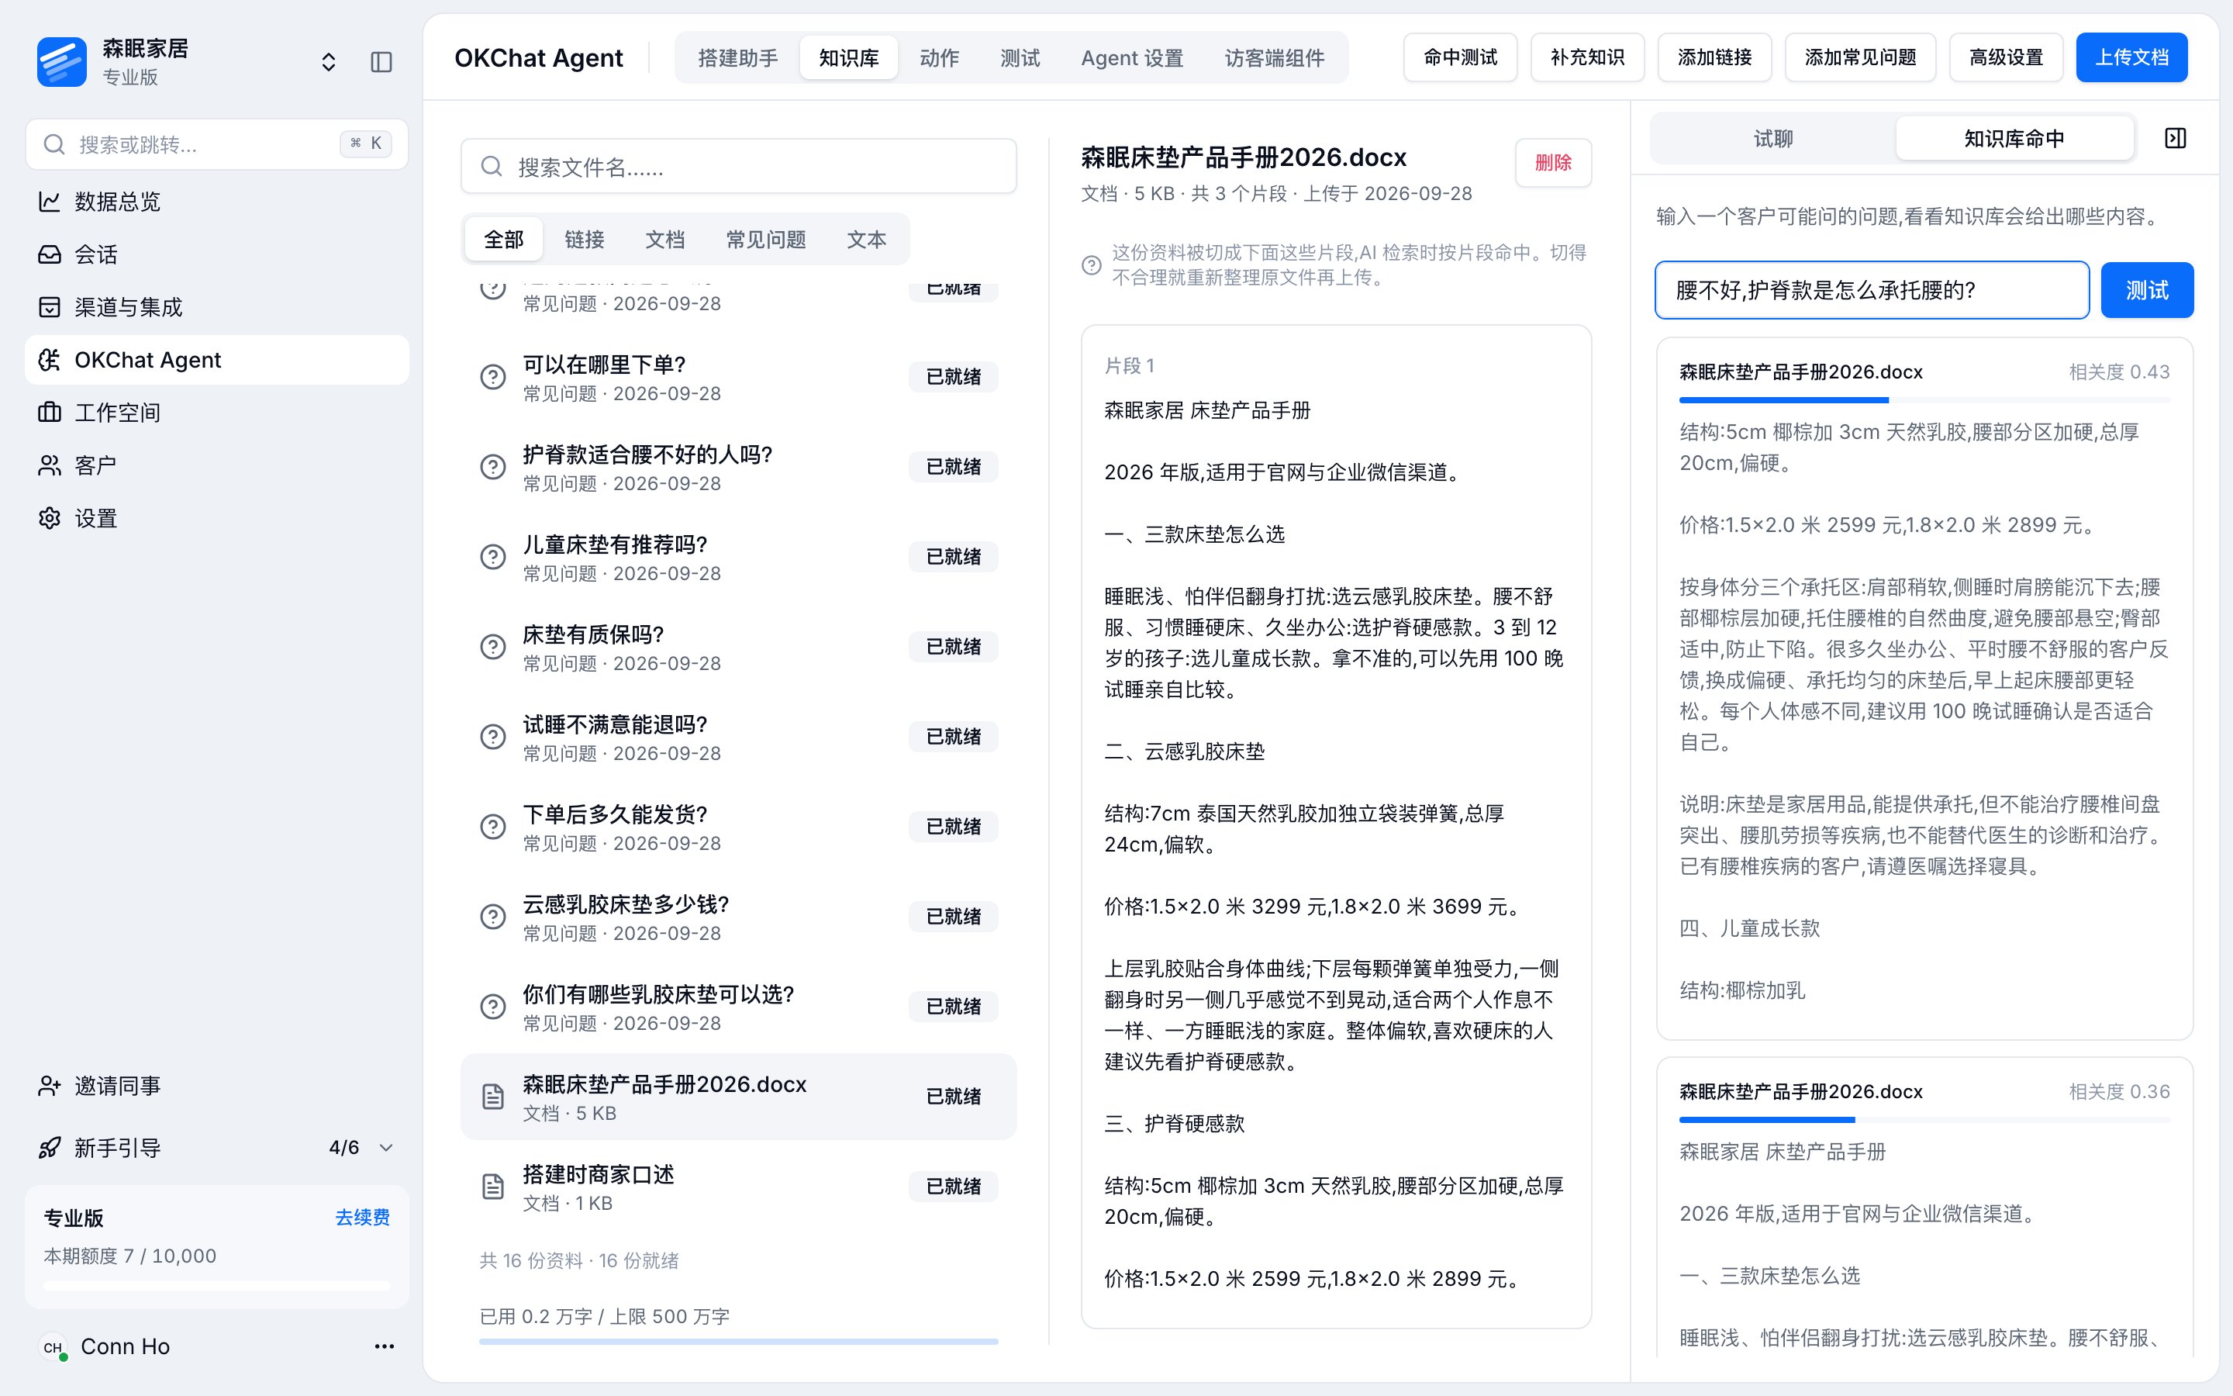Open the 访客端组件 tab
The image size is (2233, 1396).
tap(1273, 57)
